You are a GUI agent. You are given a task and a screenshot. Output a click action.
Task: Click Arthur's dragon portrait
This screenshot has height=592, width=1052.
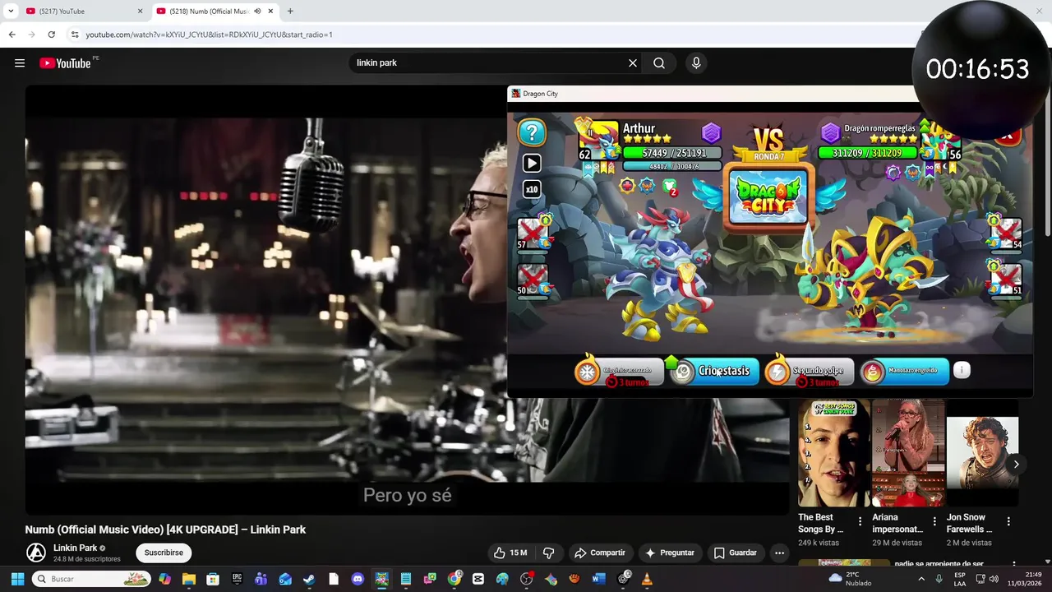point(598,140)
